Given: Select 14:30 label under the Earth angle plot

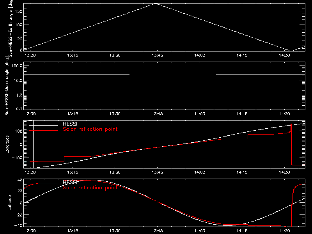Looking at the screenshot, I should click(x=285, y=55).
